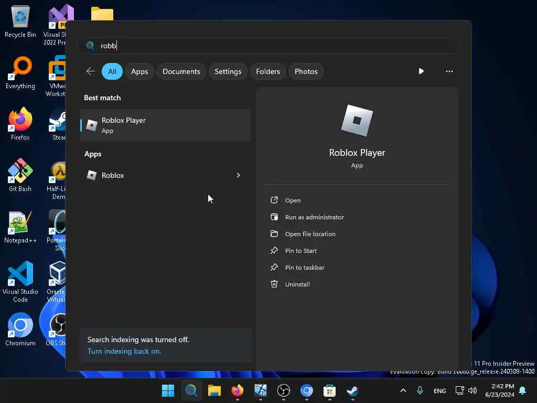This screenshot has height=403, width=537.
Task: Go back with the arrow button
Action: click(x=90, y=71)
